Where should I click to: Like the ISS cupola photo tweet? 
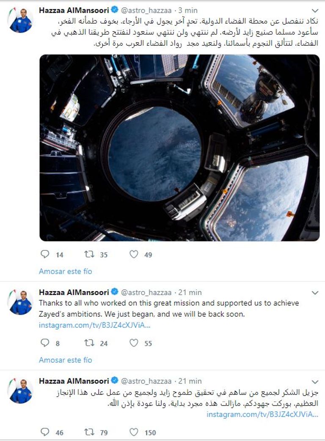click(134, 254)
